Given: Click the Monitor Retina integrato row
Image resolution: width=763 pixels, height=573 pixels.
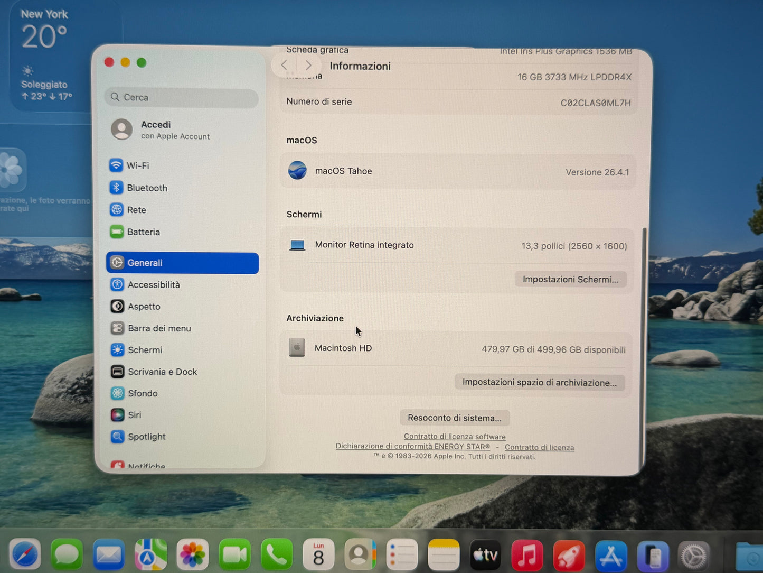Looking at the screenshot, I should pos(457,245).
